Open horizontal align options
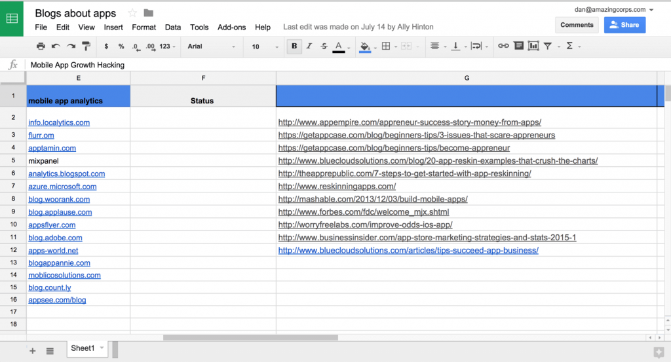Screen dimensions: 671x362 coord(435,46)
